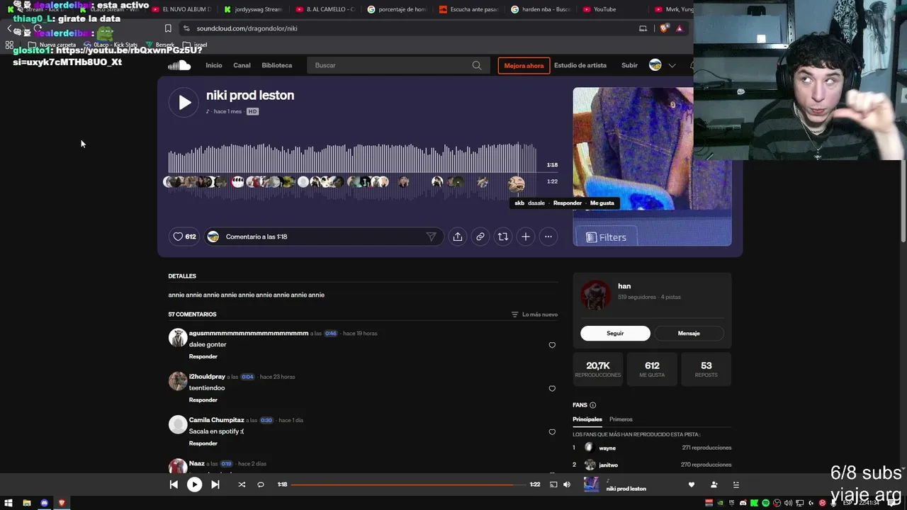Open the Brave Shields icon

point(664,28)
